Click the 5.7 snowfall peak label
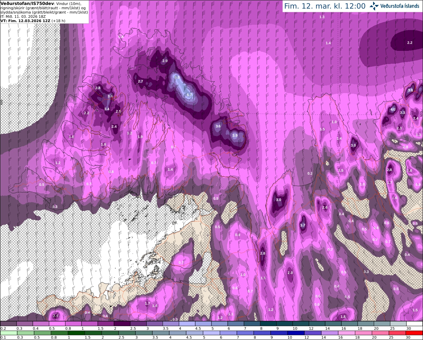The width and height of the screenshot is (423, 340). [x=189, y=95]
